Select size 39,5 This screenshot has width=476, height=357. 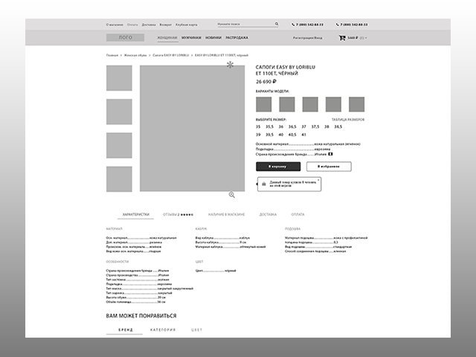pos(269,135)
